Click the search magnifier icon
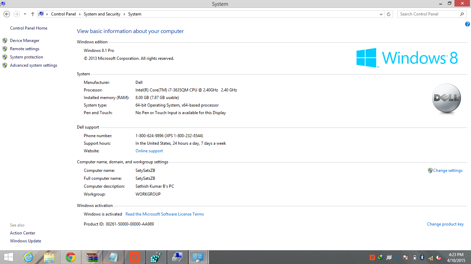The image size is (471, 264). tap(462, 14)
